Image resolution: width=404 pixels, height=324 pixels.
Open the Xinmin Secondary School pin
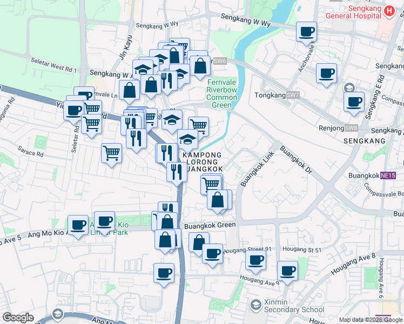tap(255, 305)
